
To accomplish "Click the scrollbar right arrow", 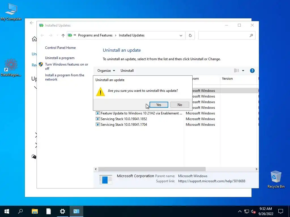I will coord(256,169).
